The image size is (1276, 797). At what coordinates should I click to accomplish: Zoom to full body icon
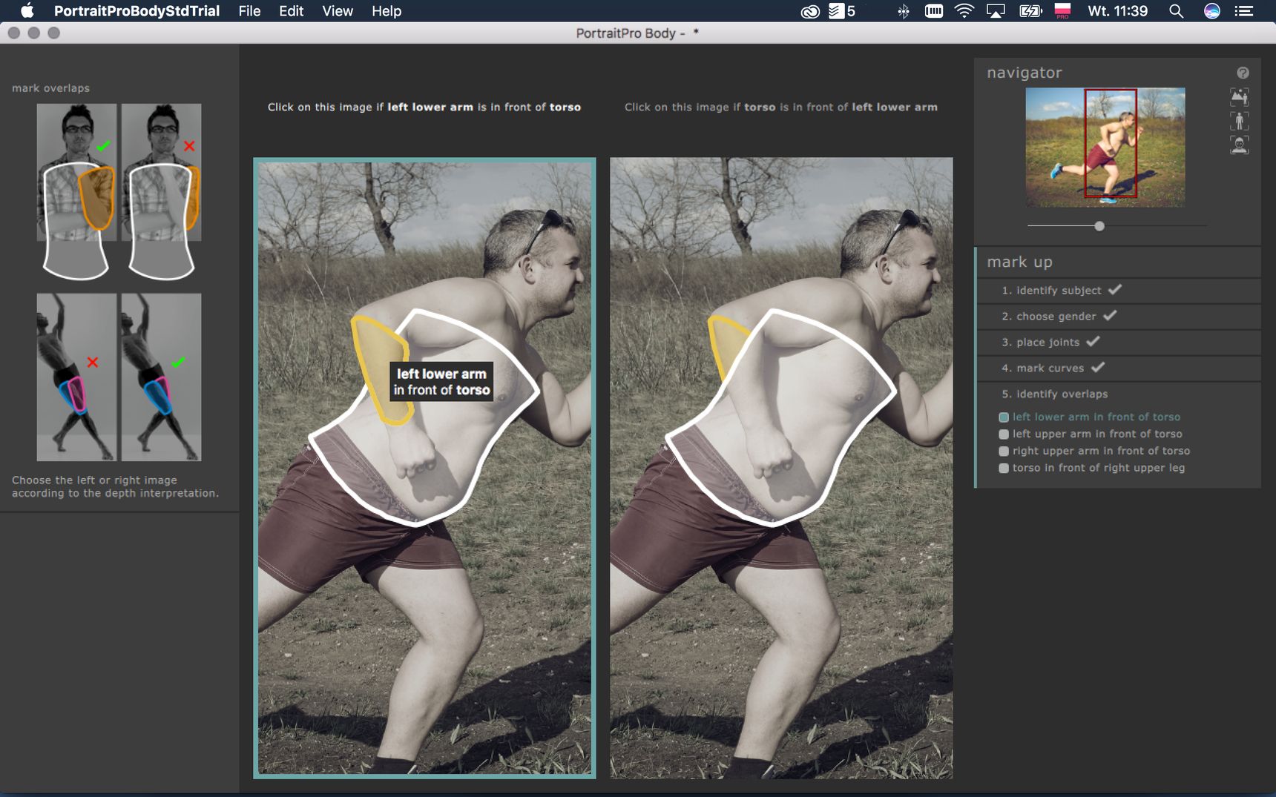pyautogui.click(x=1240, y=120)
